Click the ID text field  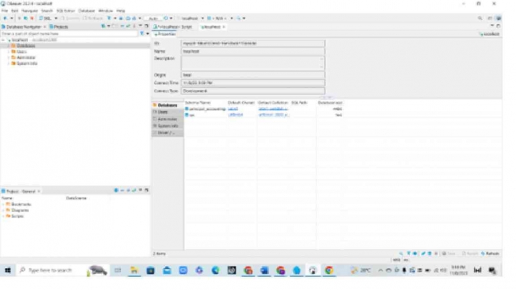click(253, 44)
